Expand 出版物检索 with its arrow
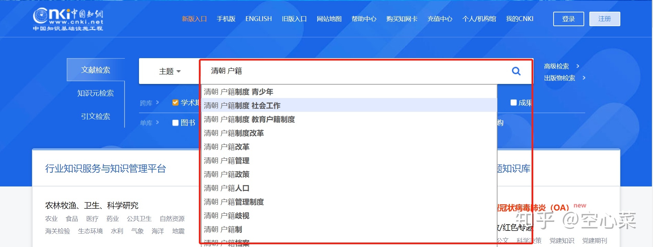The width and height of the screenshot is (653, 247). (x=584, y=78)
